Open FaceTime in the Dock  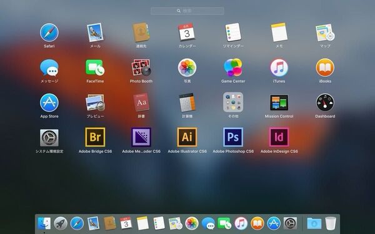click(224, 223)
